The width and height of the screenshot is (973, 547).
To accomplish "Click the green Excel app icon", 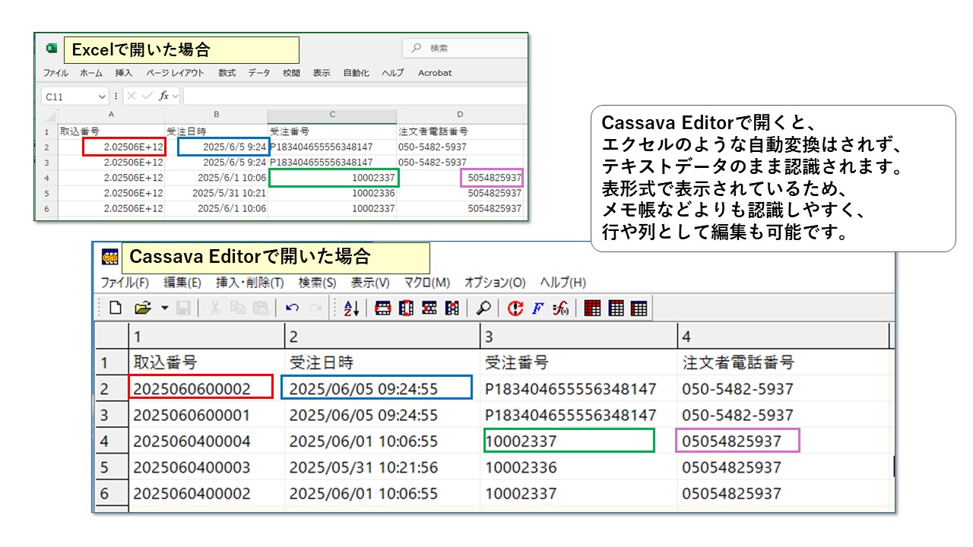I will (52, 48).
